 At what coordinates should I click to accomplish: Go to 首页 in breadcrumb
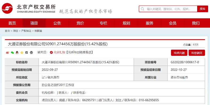pyautogui.click(x=7, y=31)
